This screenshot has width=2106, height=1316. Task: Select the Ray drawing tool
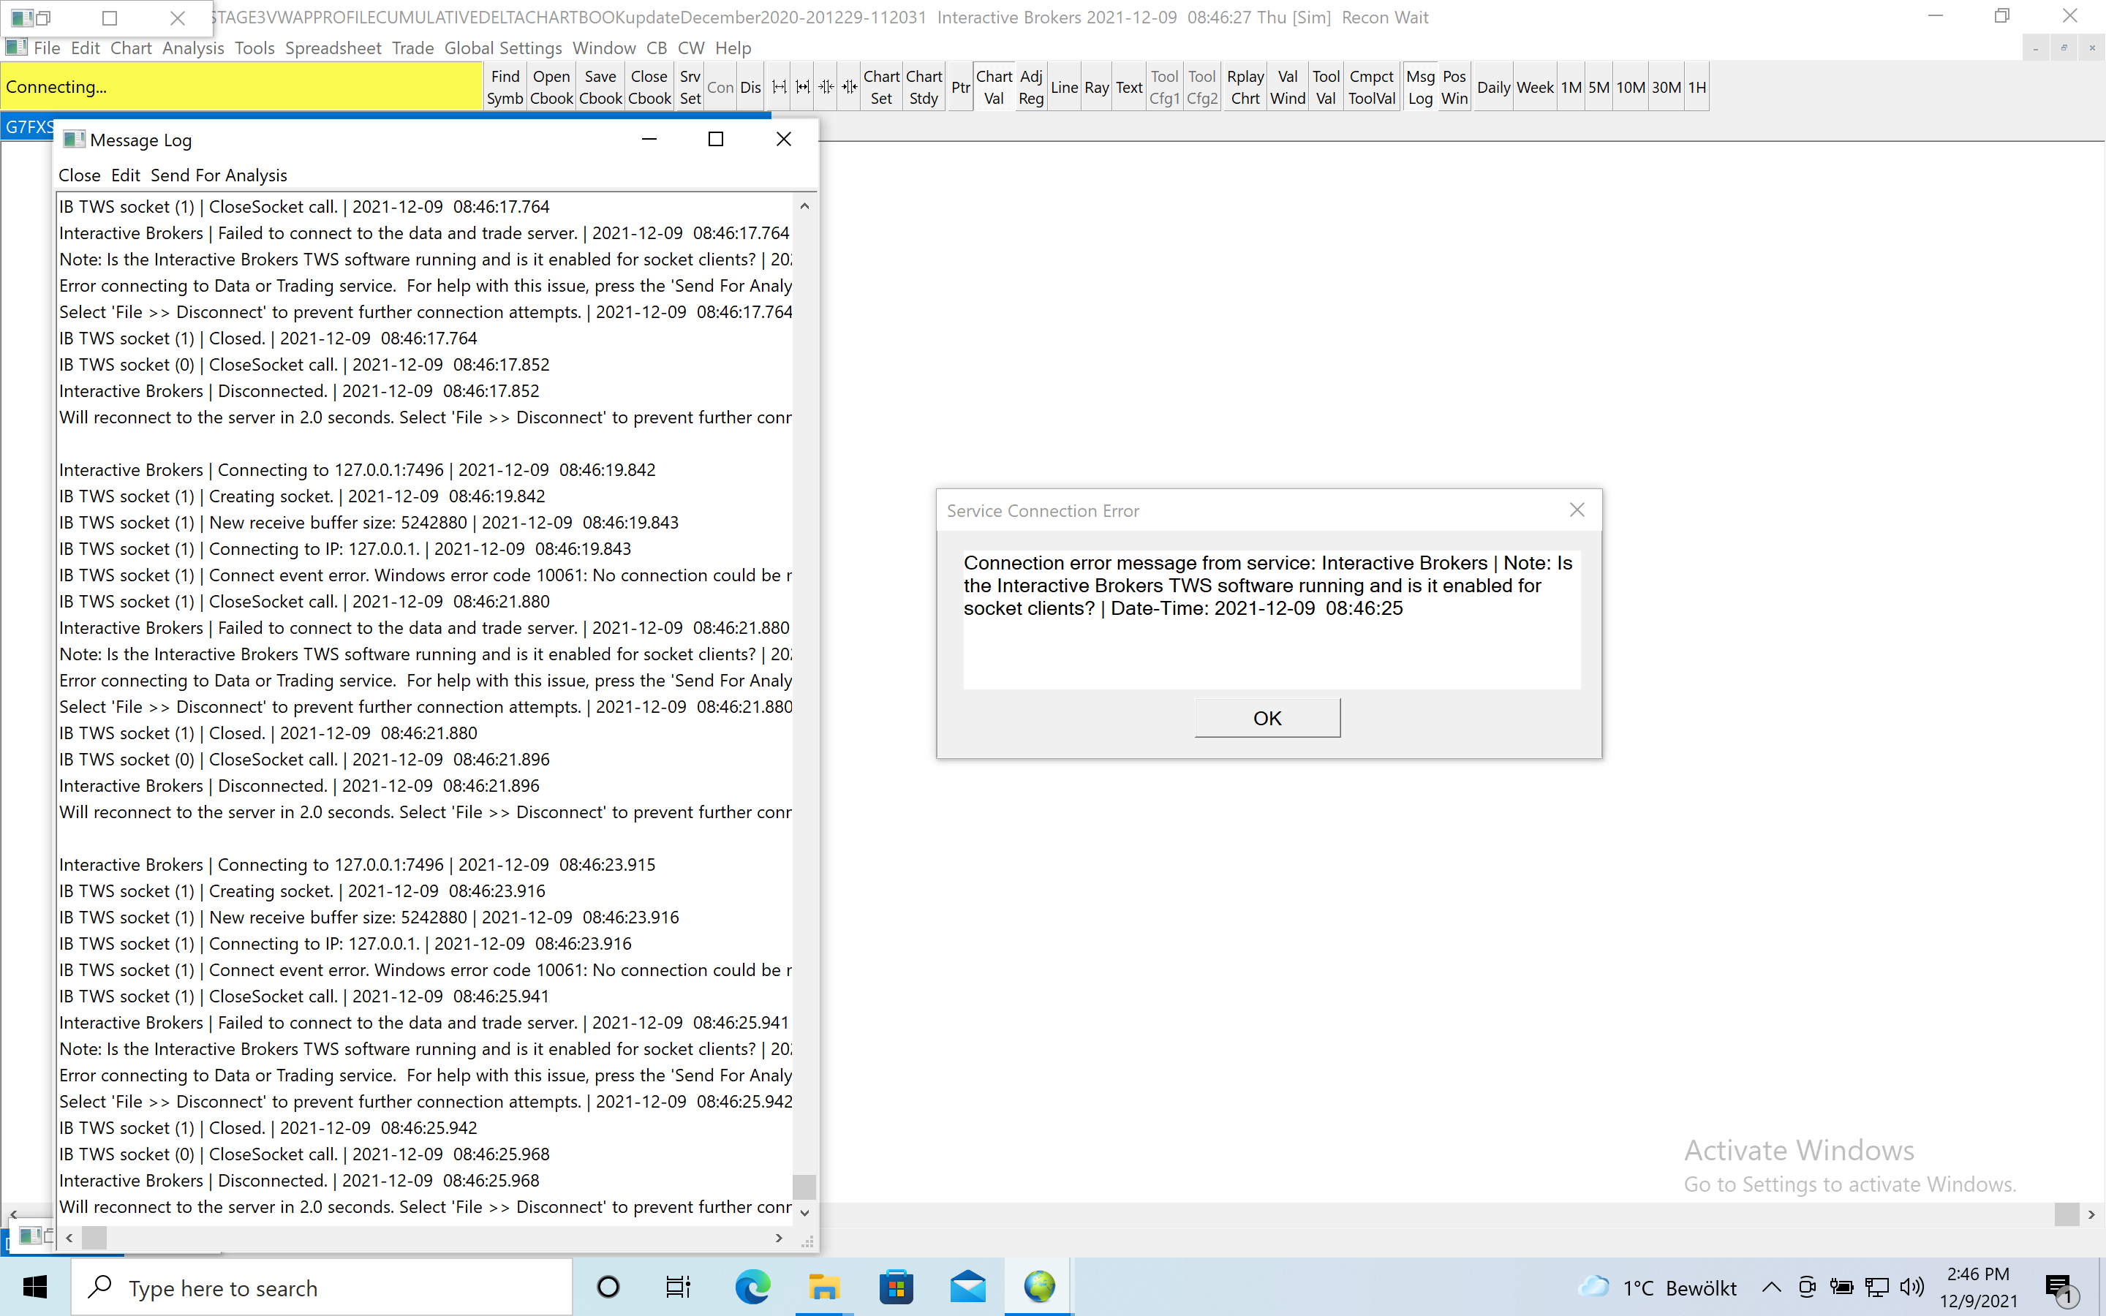(x=1095, y=87)
